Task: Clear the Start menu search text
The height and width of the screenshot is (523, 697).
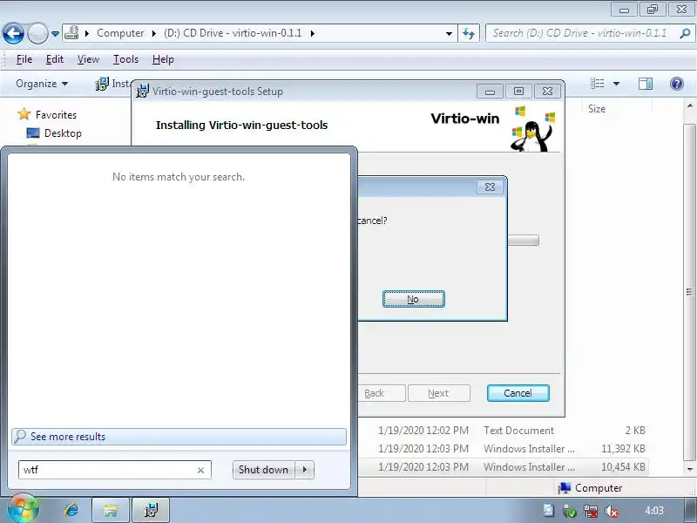Action: 200,470
